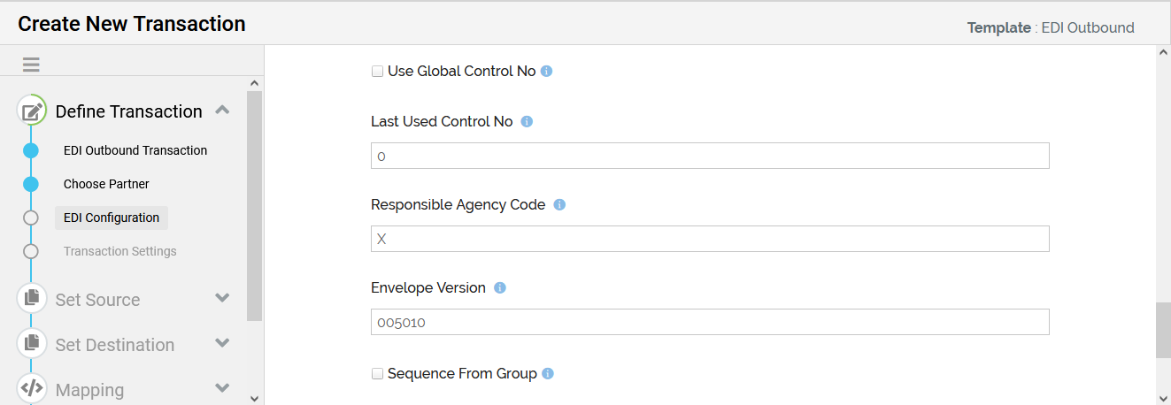1171x405 pixels.
Task: Click info icon beside Responsible Agency Code
Action: (x=559, y=205)
